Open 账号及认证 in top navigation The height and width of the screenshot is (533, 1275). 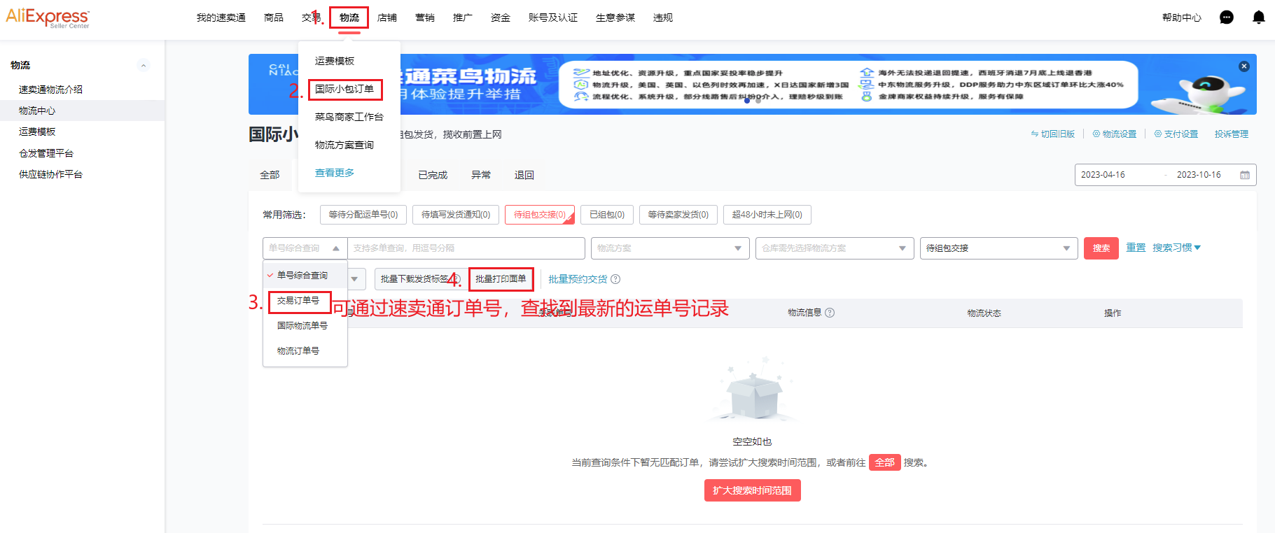point(553,17)
